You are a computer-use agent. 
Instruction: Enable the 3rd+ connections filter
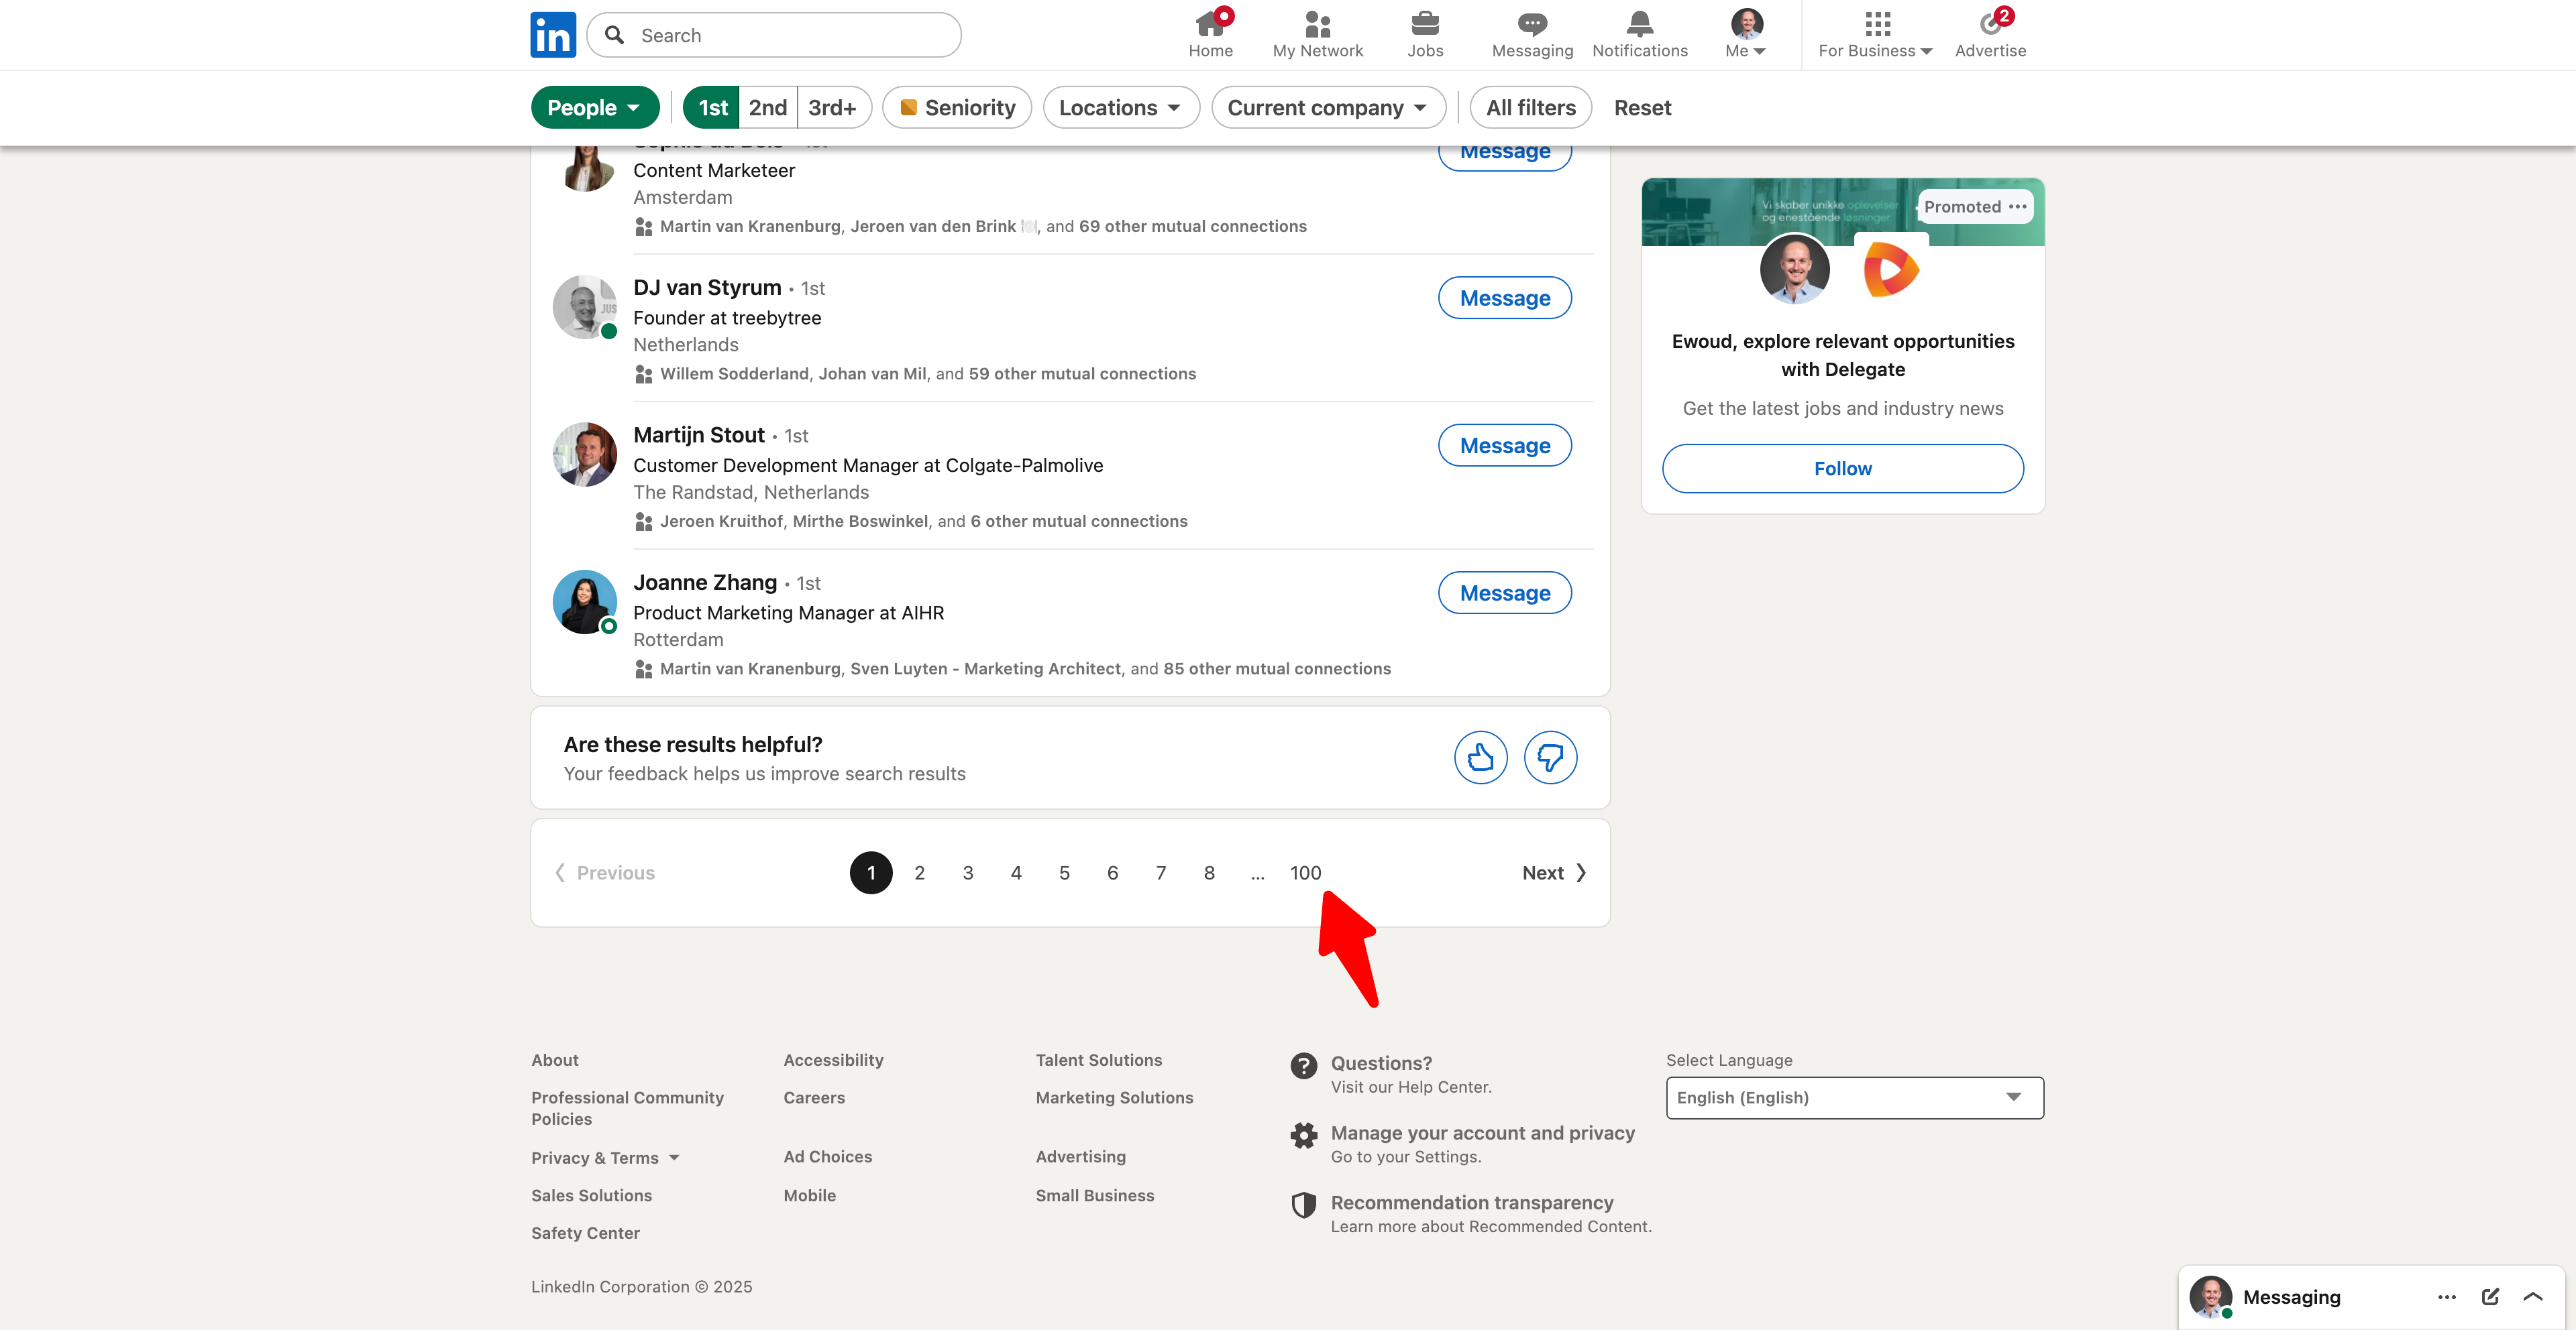832,107
